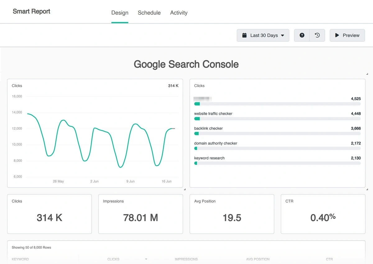Image resolution: width=373 pixels, height=264 pixels.
Task: Click the 3,666 clicks value
Action: tap(356, 128)
